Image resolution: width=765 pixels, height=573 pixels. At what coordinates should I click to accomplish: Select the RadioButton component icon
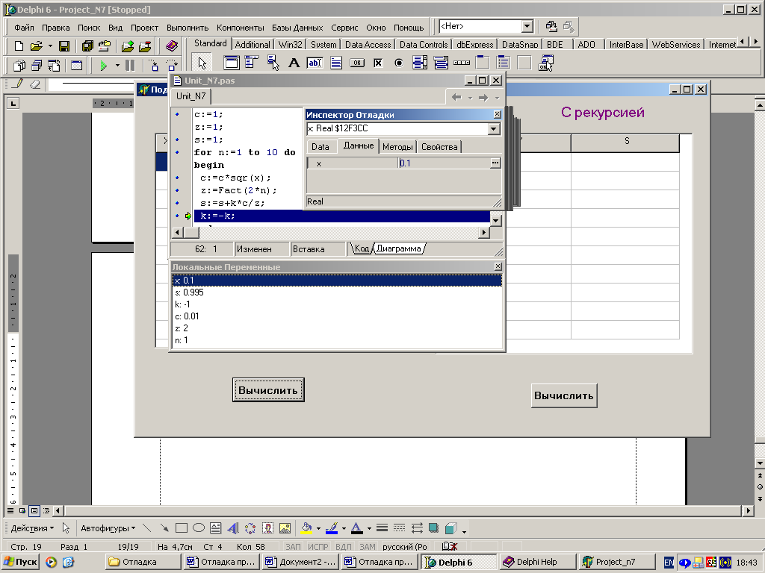[399, 63]
